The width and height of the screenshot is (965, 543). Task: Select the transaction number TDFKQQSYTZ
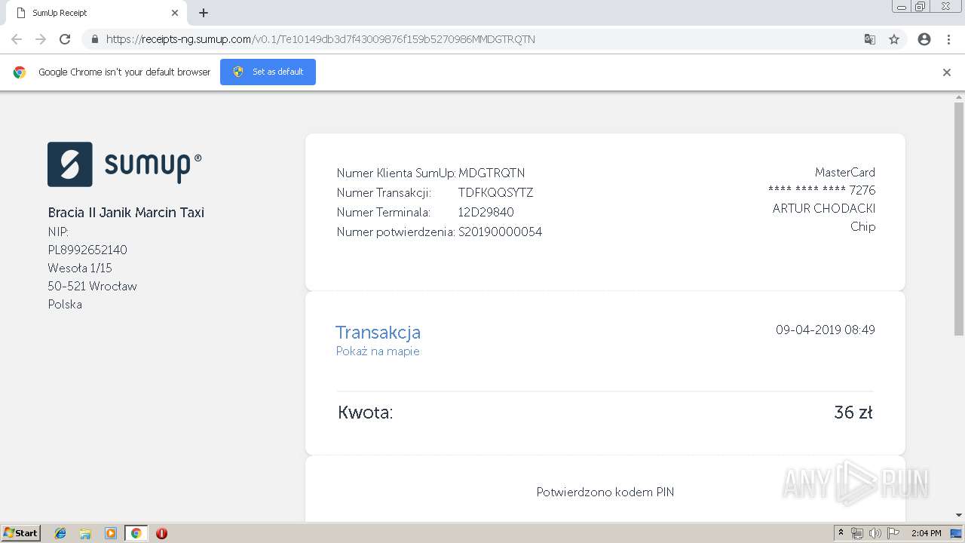coord(495,192)
